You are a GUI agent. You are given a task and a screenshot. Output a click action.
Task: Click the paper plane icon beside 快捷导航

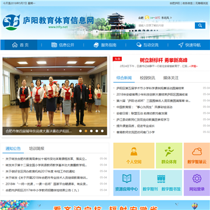tap(181, 45)
